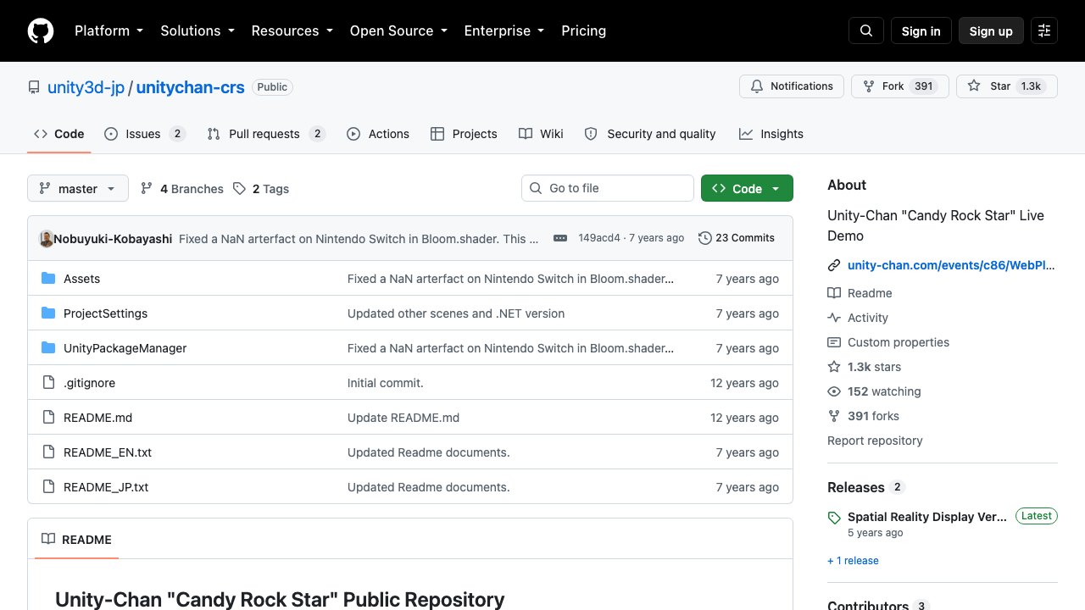Click the UnityPackageManager folder icon

click(48, 348)
